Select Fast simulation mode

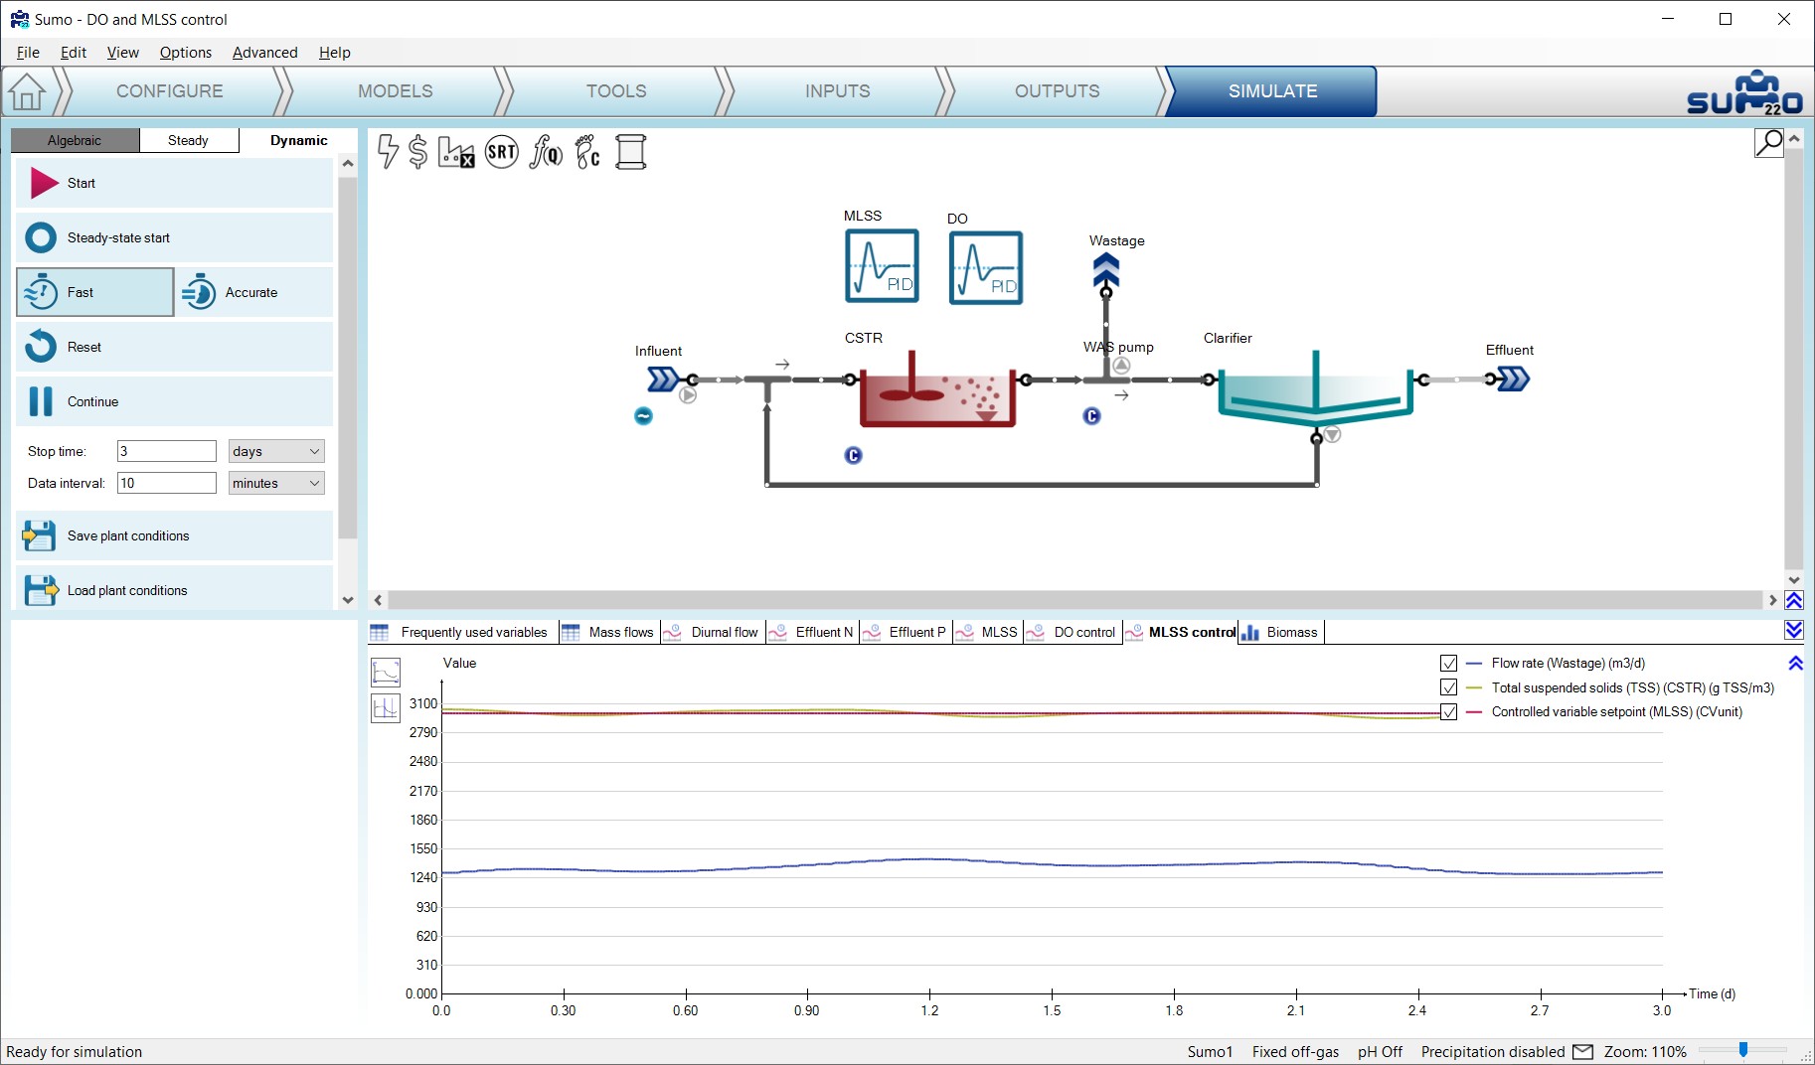pyautogui.click(x=95, y=292)
